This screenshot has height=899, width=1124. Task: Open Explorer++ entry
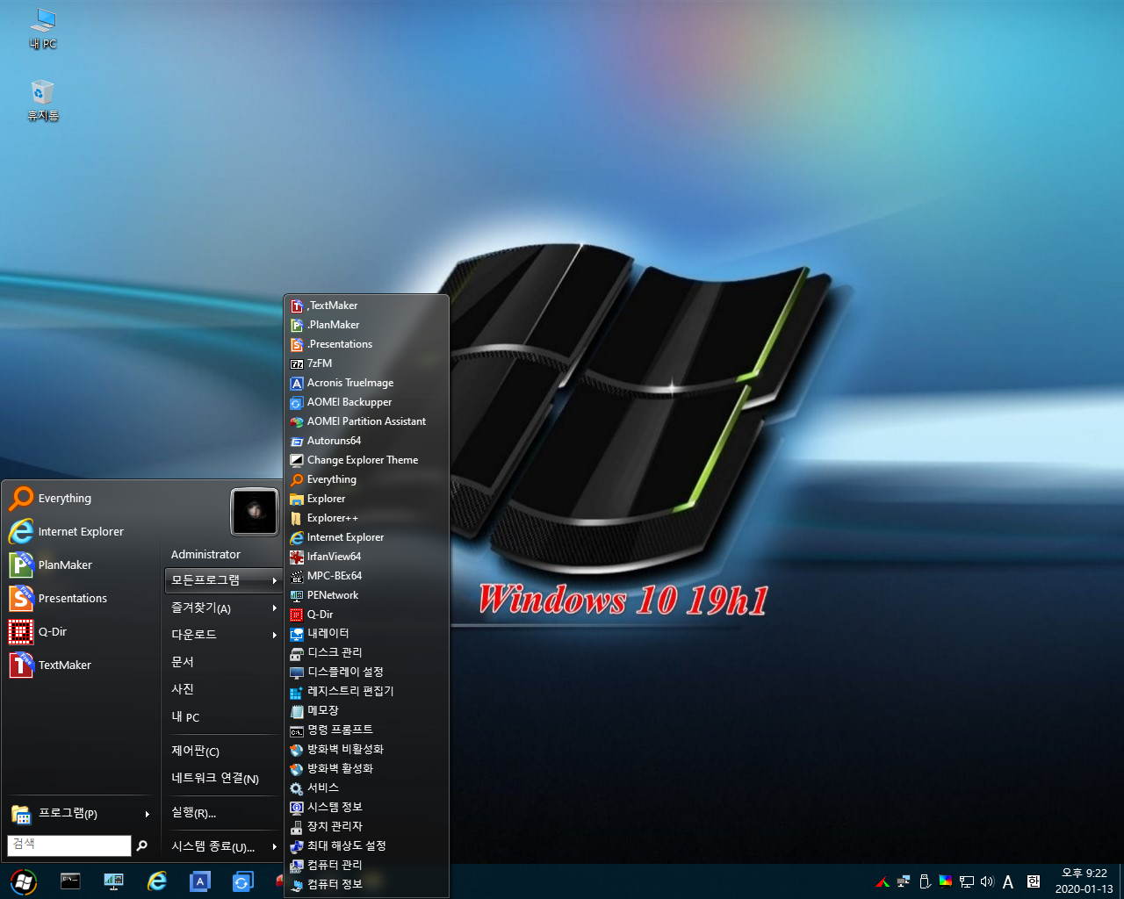(x=366, y=518)
